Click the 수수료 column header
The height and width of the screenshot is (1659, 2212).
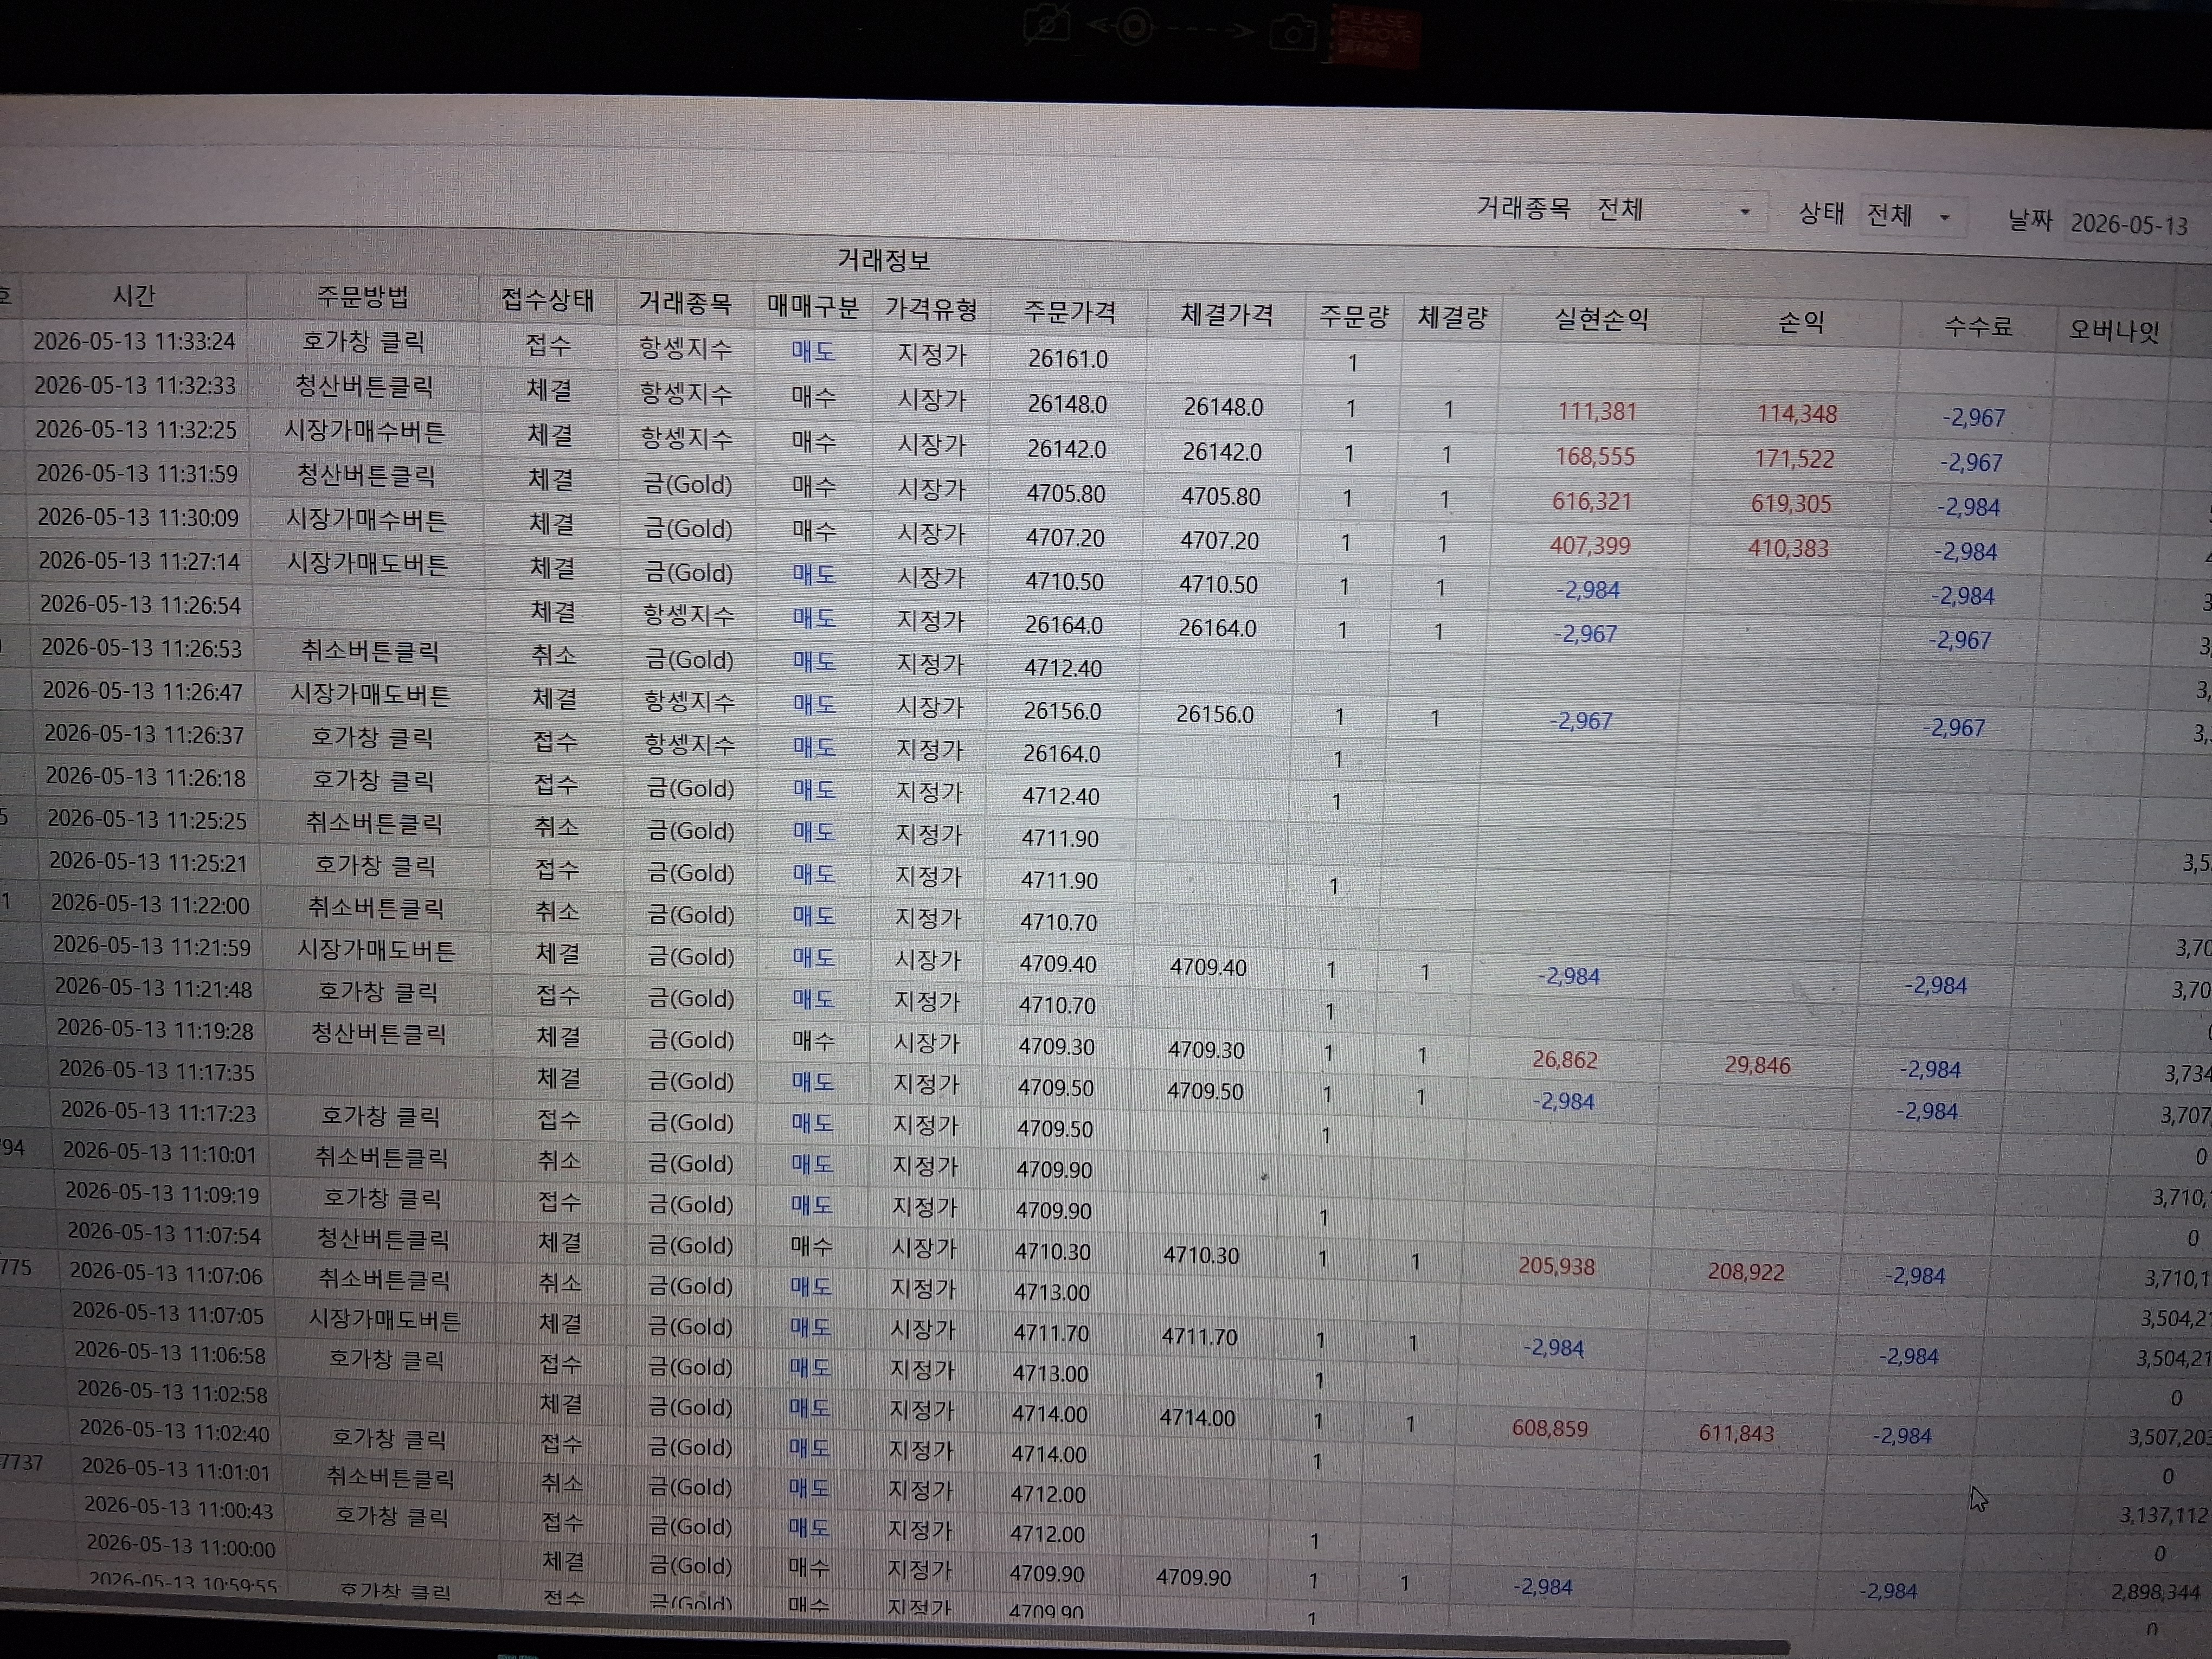[x=1978, y=326]
